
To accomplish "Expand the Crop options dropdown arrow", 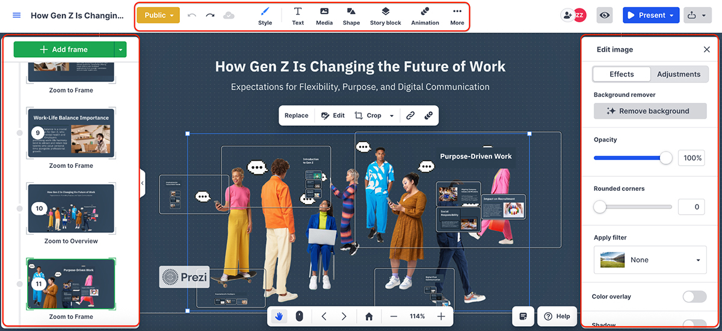I will pos(392,116).
